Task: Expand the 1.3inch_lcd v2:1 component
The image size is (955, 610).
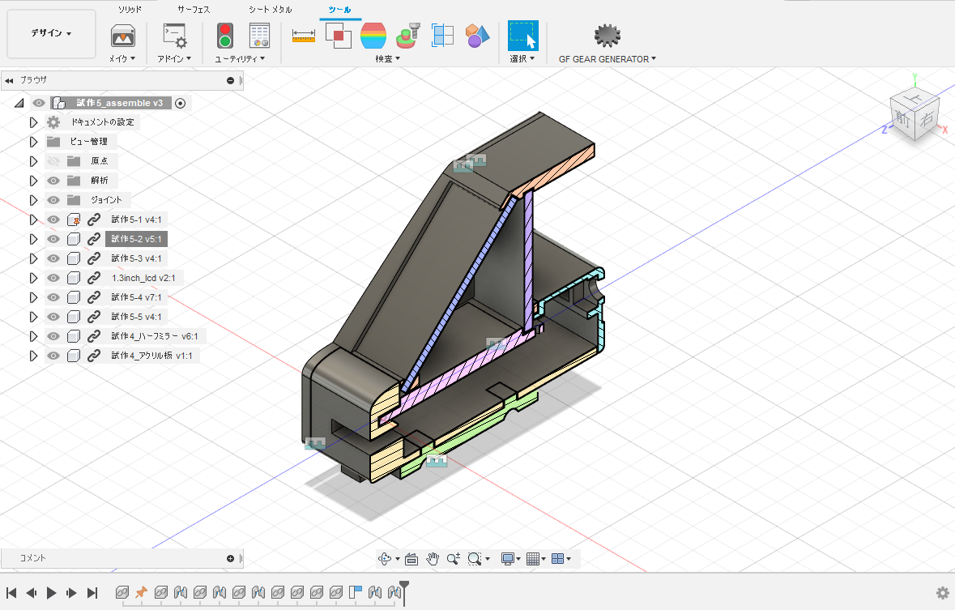Action: tap(33, 278)
